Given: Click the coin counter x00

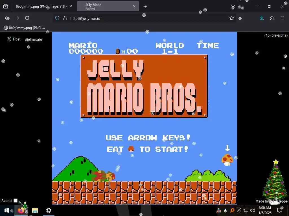Looking at the screenshot, I should [127, 51].
